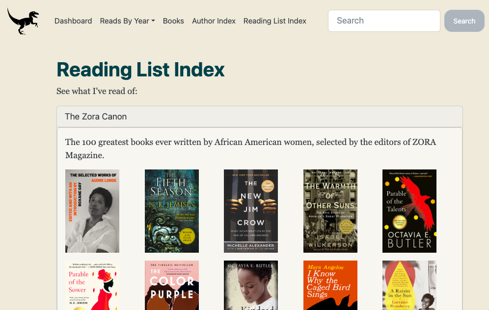Open Parable of the Sower cover
This screenshot has height=310, width=489.
coord(92,285)
